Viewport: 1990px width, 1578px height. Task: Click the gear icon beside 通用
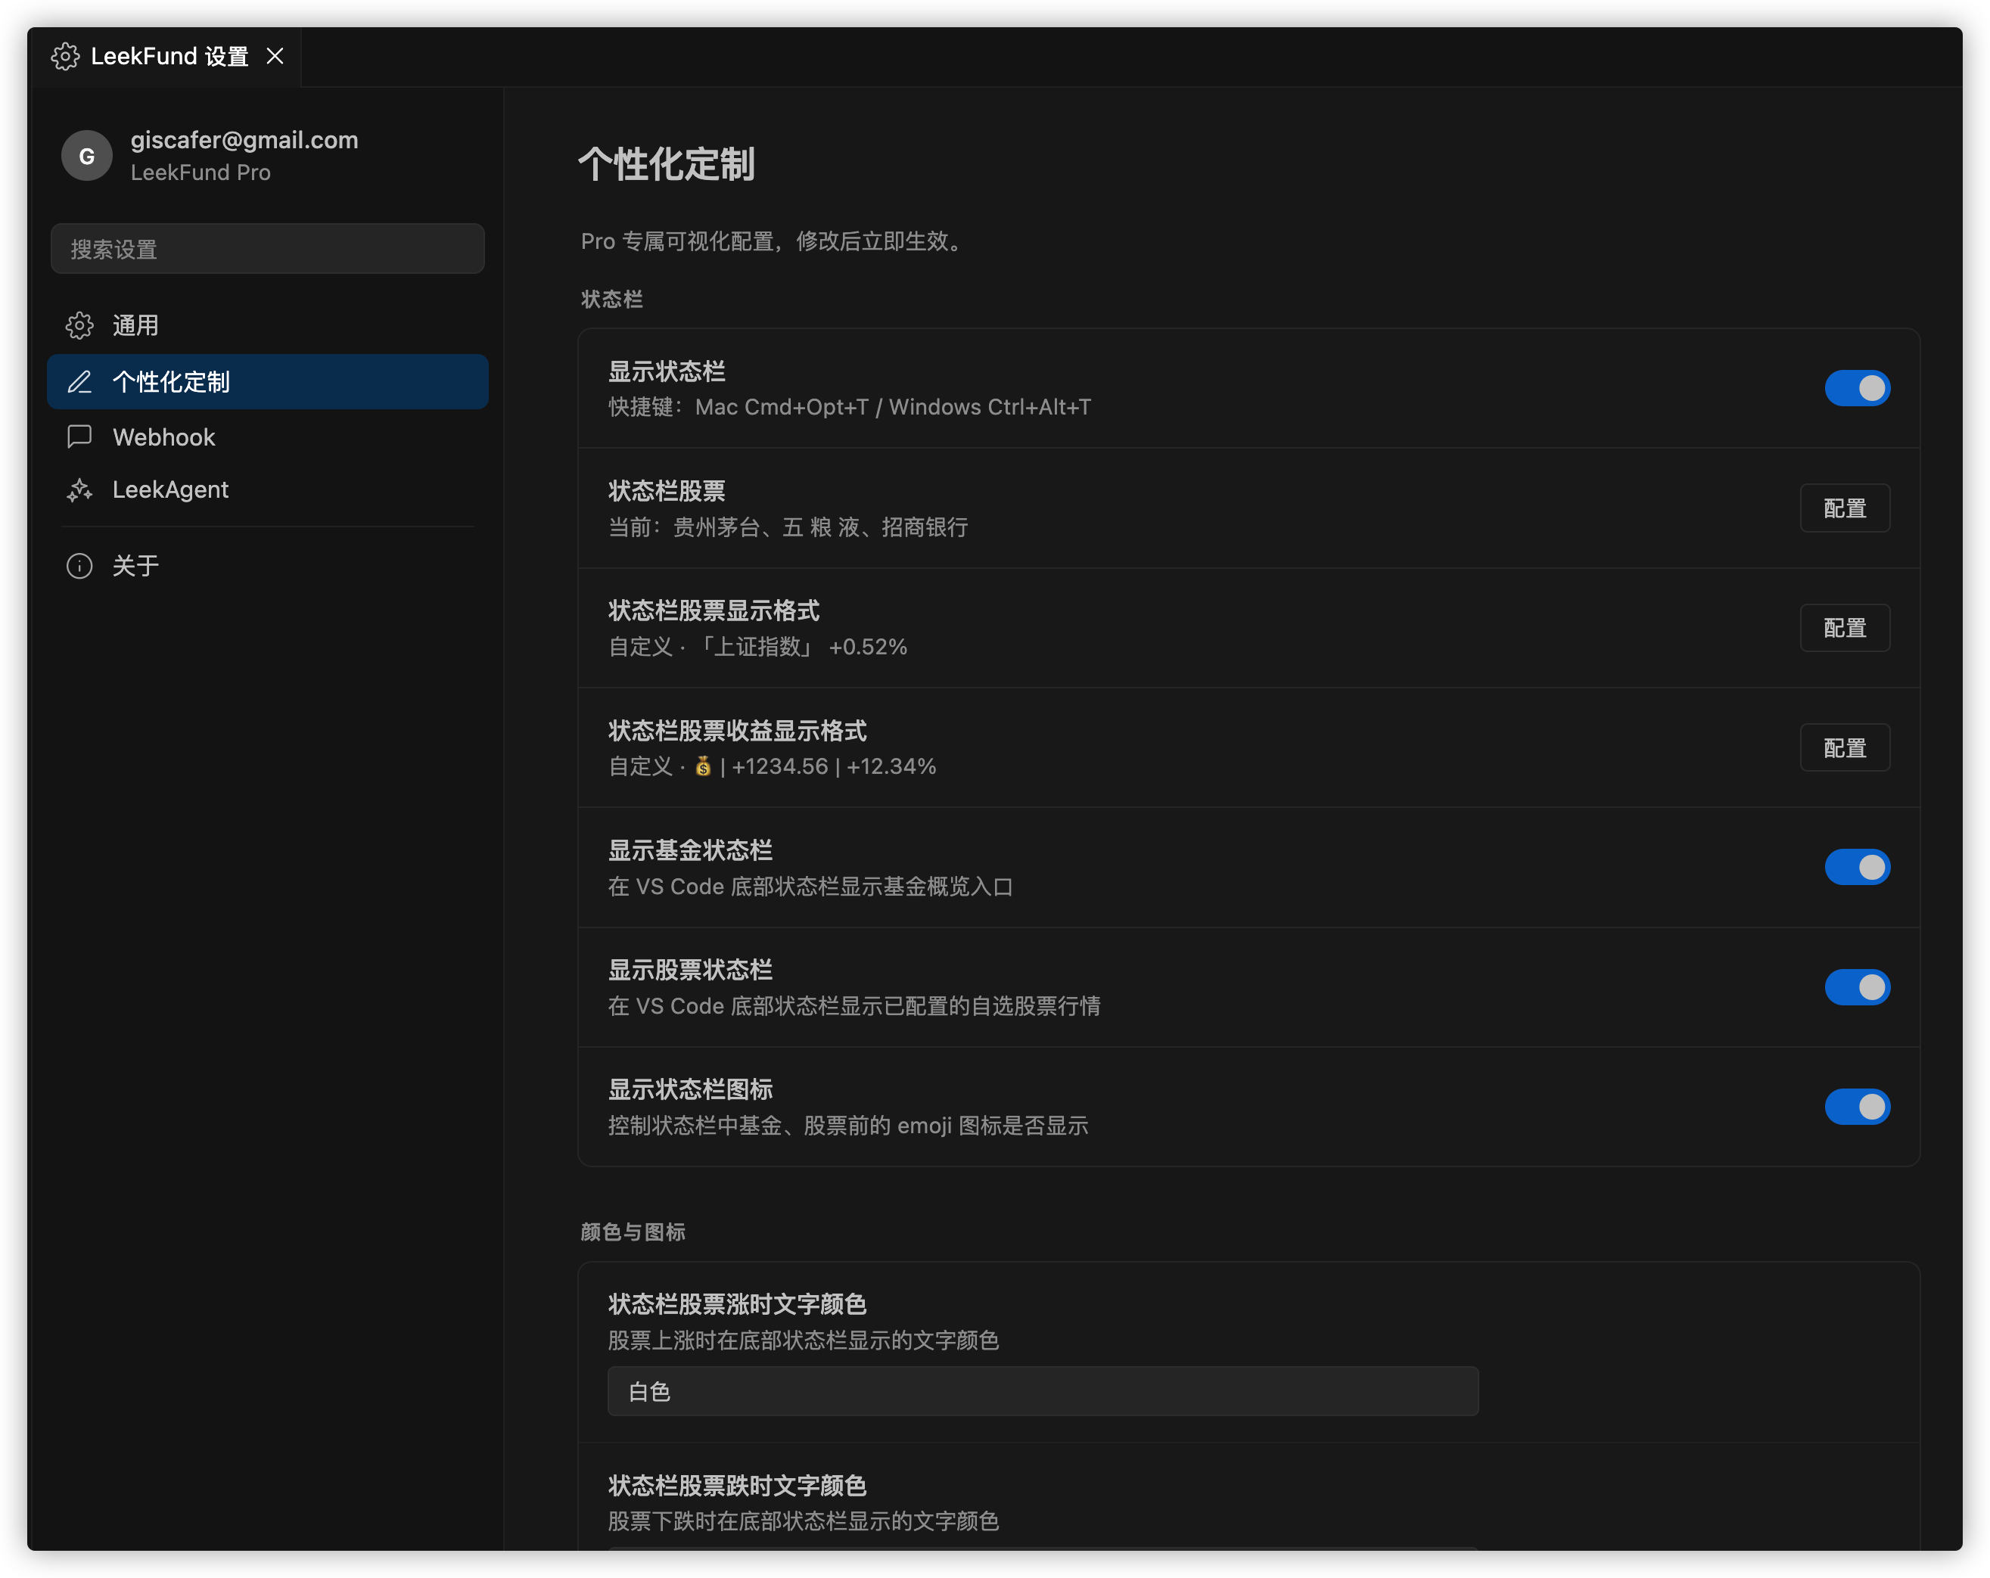click(x=79, y=325)
